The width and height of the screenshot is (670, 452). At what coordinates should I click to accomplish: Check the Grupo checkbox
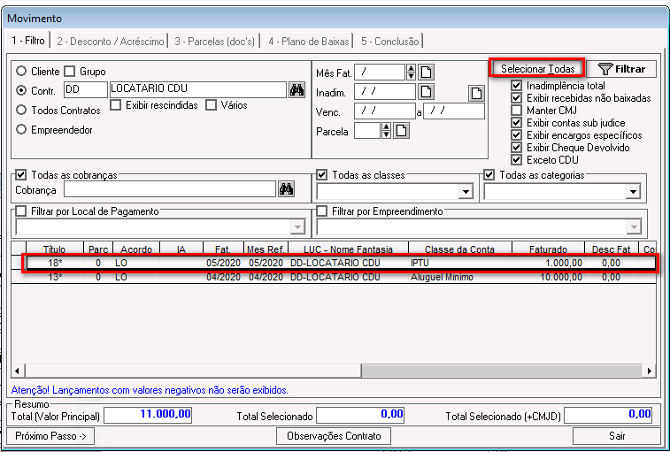[70, 71]
